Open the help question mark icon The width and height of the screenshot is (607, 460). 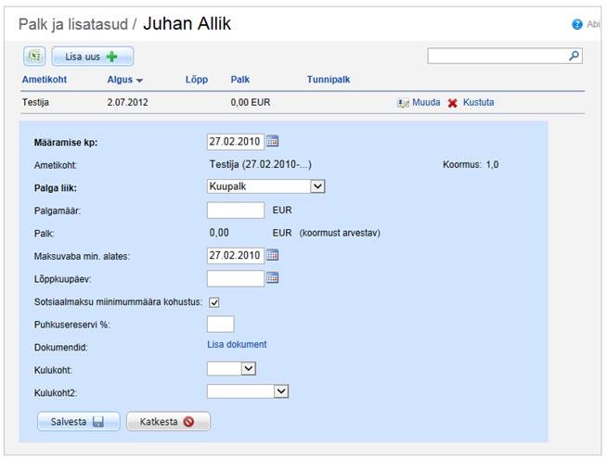577,25
